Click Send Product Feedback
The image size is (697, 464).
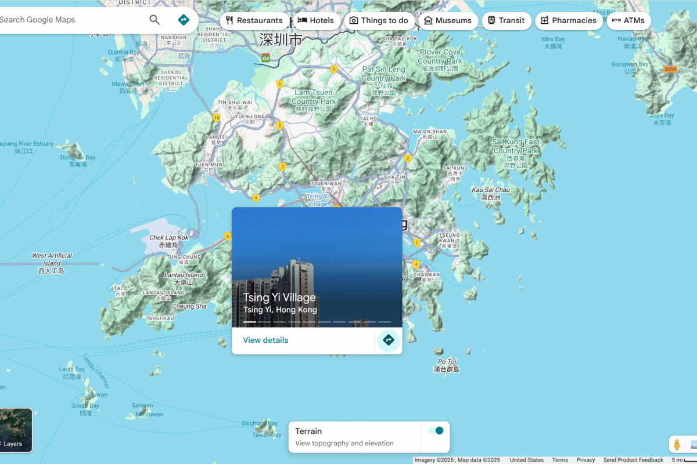(633, 460)
